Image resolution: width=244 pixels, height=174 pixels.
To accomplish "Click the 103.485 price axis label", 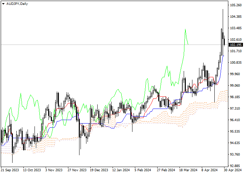I will 236,28.
